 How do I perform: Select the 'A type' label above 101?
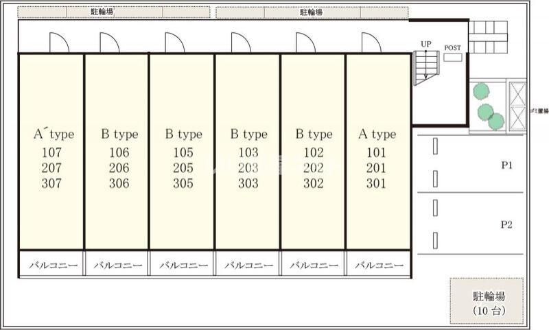click(377, 134)
